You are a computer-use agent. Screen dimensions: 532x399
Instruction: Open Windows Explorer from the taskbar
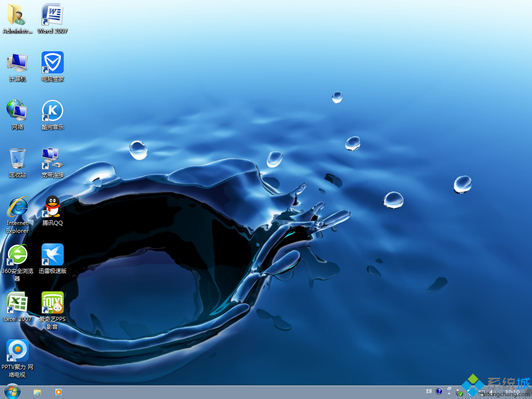[x=37, y=392]
